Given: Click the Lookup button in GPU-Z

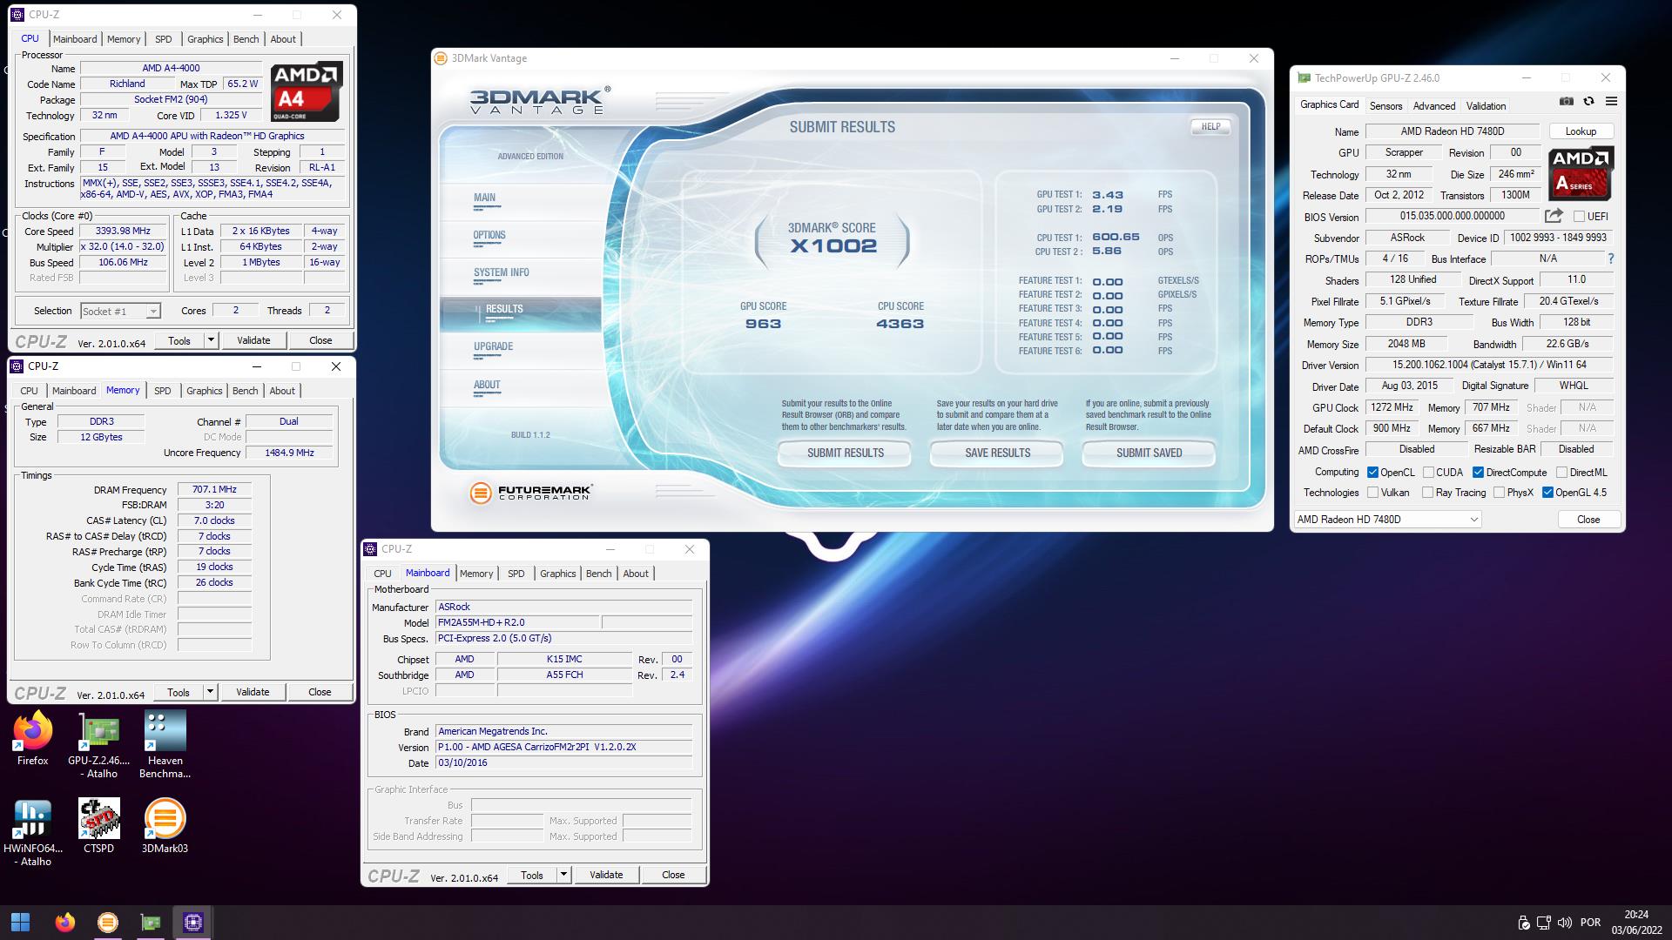Looking at the screenshot, I should [x=1581, y=131].
